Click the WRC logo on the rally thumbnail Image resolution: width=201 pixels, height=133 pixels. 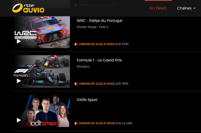[x=26, y=35]
